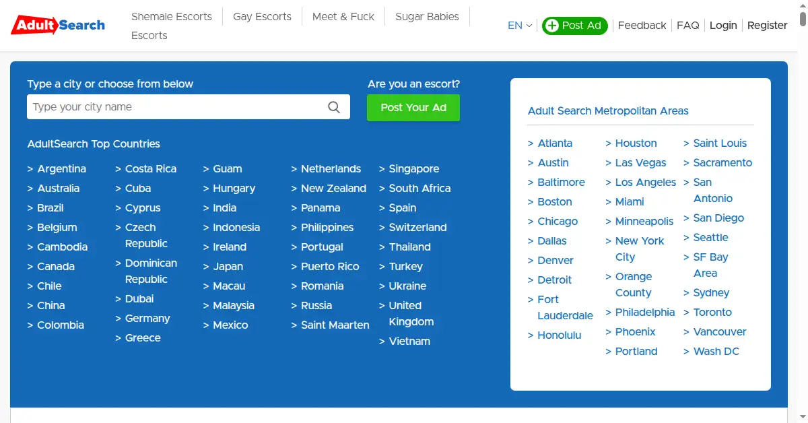Open the United Kingdom link

point(411,314)
